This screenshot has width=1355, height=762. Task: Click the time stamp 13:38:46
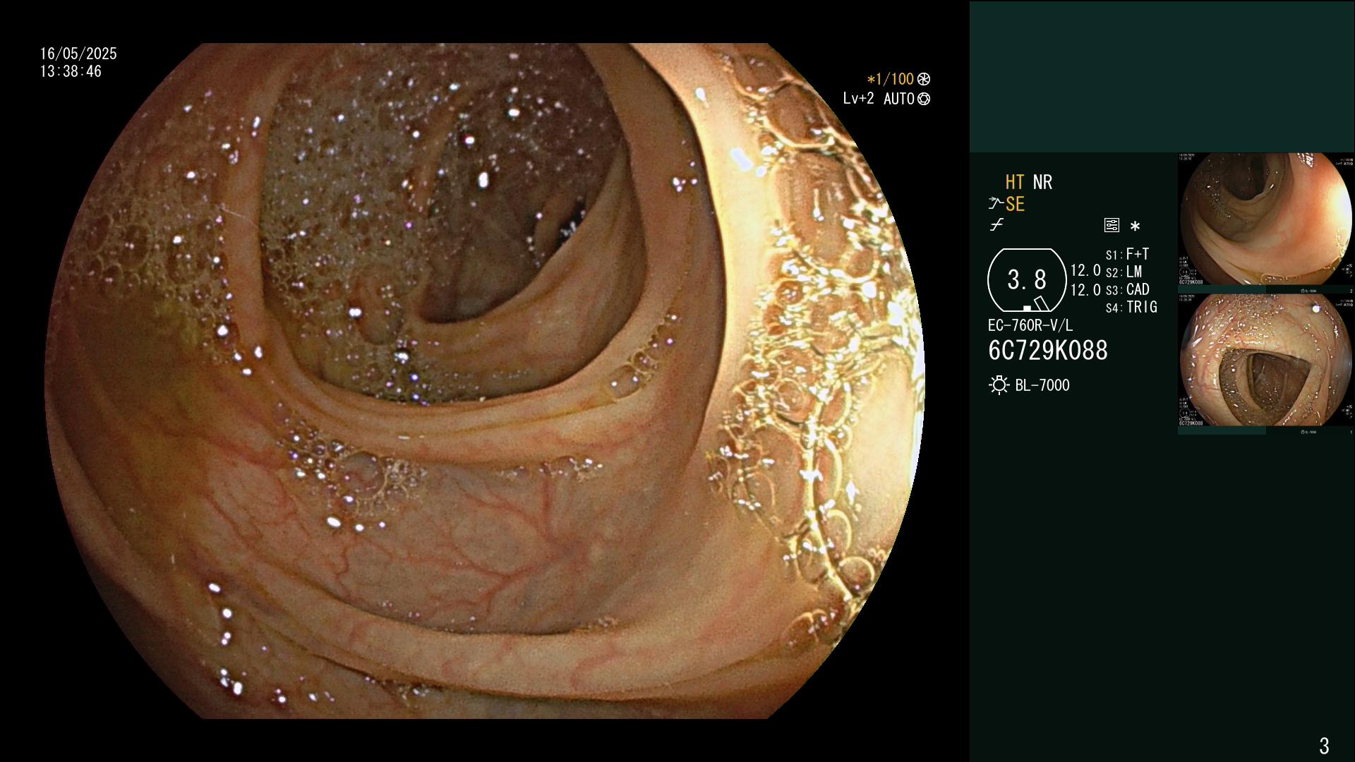(x=71, y=71)
